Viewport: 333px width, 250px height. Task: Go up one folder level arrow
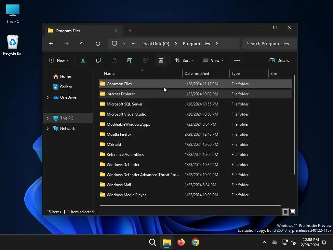pyautogui.click(x=82, y=44)
